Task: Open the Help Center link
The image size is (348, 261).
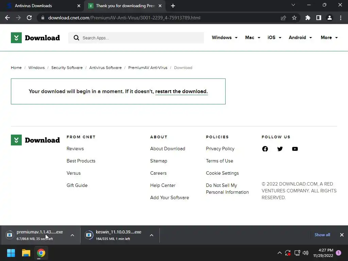Action: tap(163, 185)
